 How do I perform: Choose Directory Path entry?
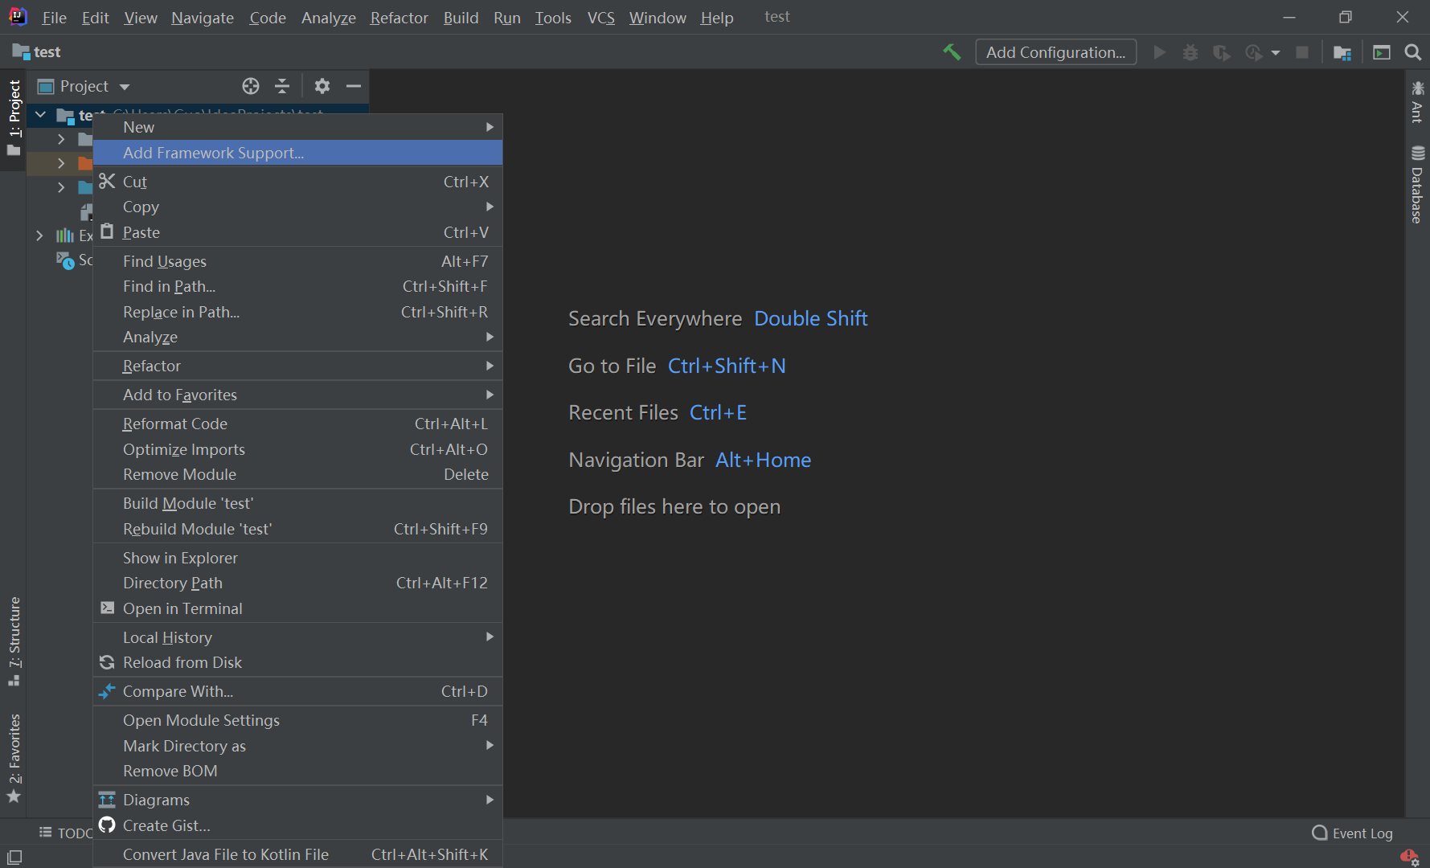click(x=297, y=583)
